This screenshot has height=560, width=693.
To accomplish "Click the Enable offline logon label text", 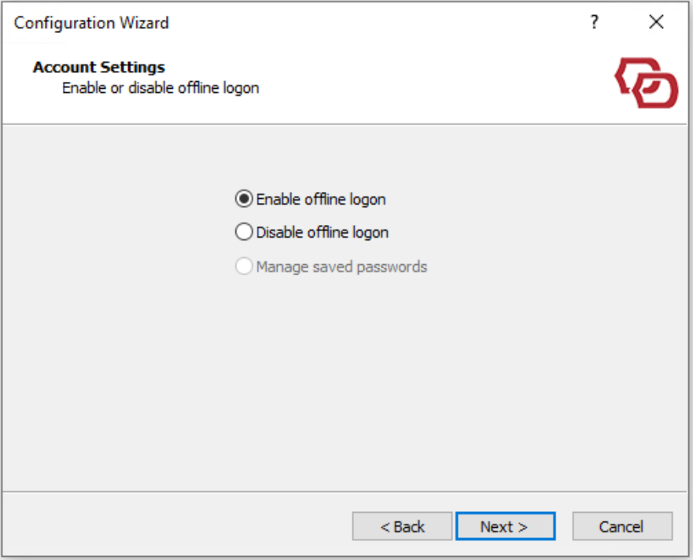I will [321, 199].
